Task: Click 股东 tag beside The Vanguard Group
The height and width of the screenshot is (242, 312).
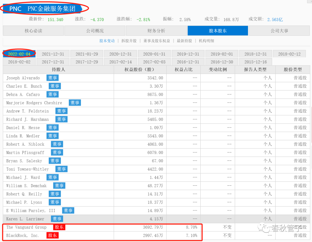Action: click(x=59, y=227)
